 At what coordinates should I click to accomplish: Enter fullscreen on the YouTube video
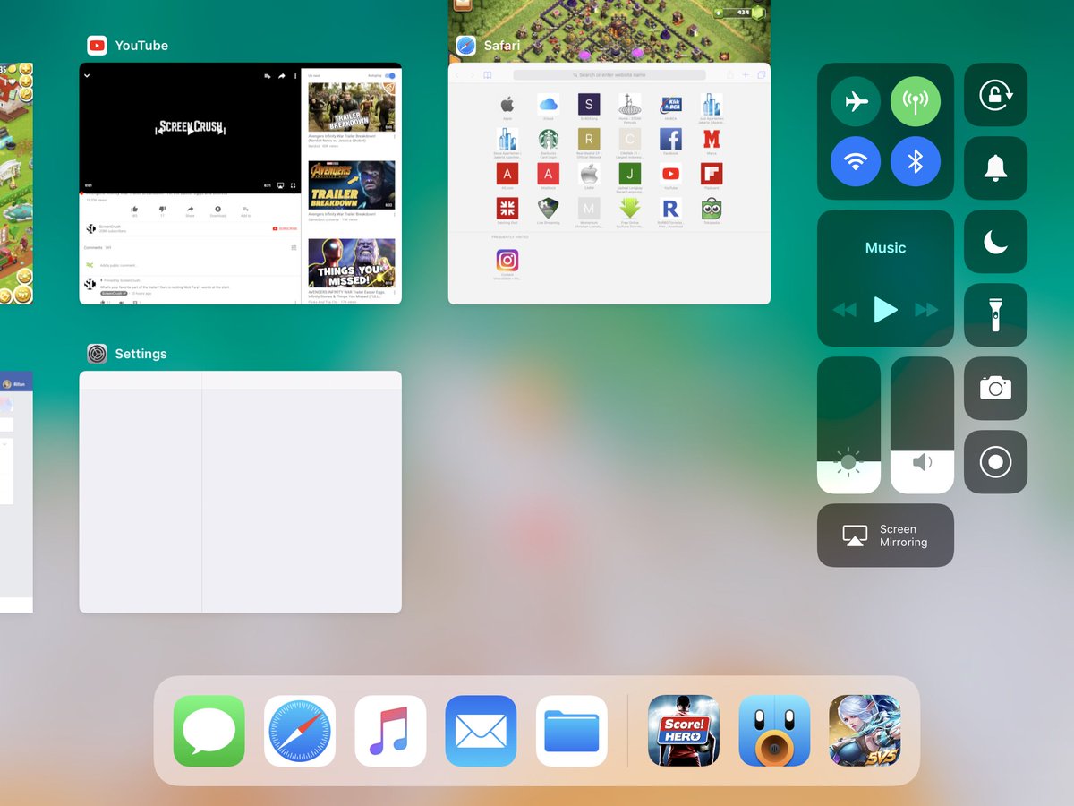[294, 185]
